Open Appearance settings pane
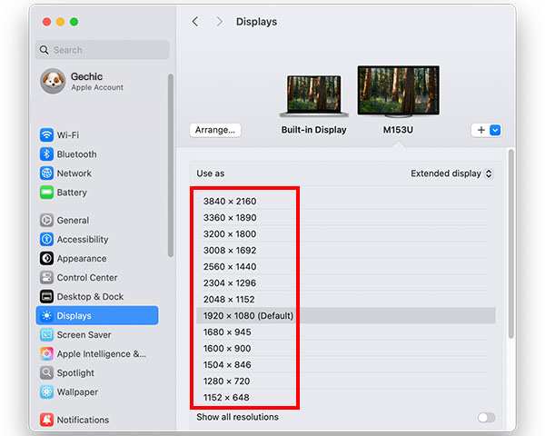The width and height of the screenshot is (545, 436). (x=97, y=258)
